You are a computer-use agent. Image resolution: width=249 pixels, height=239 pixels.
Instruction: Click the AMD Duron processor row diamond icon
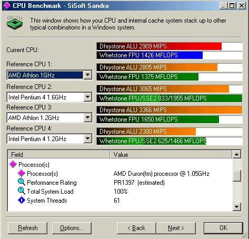tap(22, 173)
